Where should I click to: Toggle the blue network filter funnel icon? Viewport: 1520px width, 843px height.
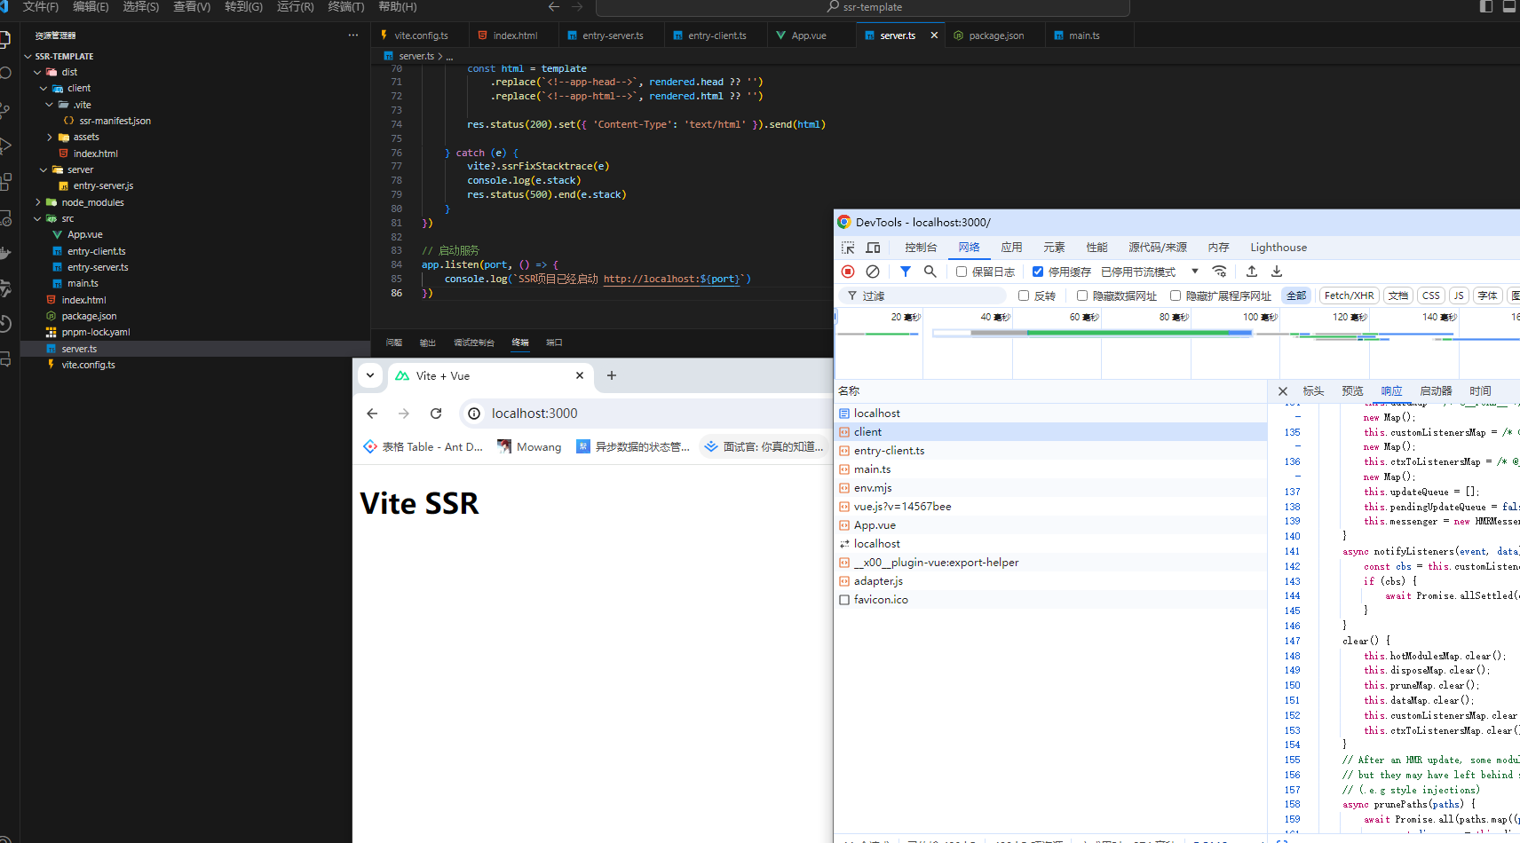click(x=905, y=272)
